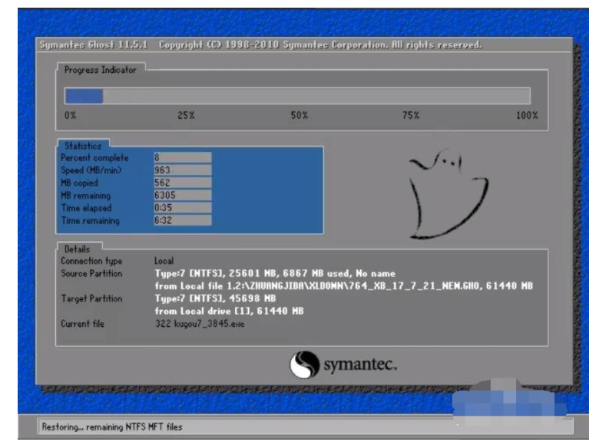
Task: Click the Progress Indicator group label
Action: point(100,70)
